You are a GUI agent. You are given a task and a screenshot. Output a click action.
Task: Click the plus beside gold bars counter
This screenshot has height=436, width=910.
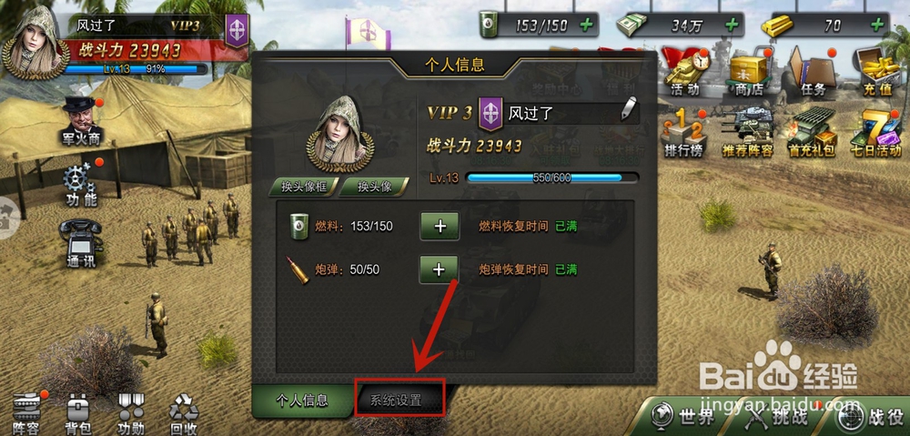click(879, 25)
